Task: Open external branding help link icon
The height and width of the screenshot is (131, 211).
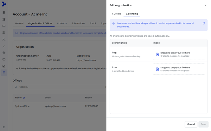Action: [204, 23]
